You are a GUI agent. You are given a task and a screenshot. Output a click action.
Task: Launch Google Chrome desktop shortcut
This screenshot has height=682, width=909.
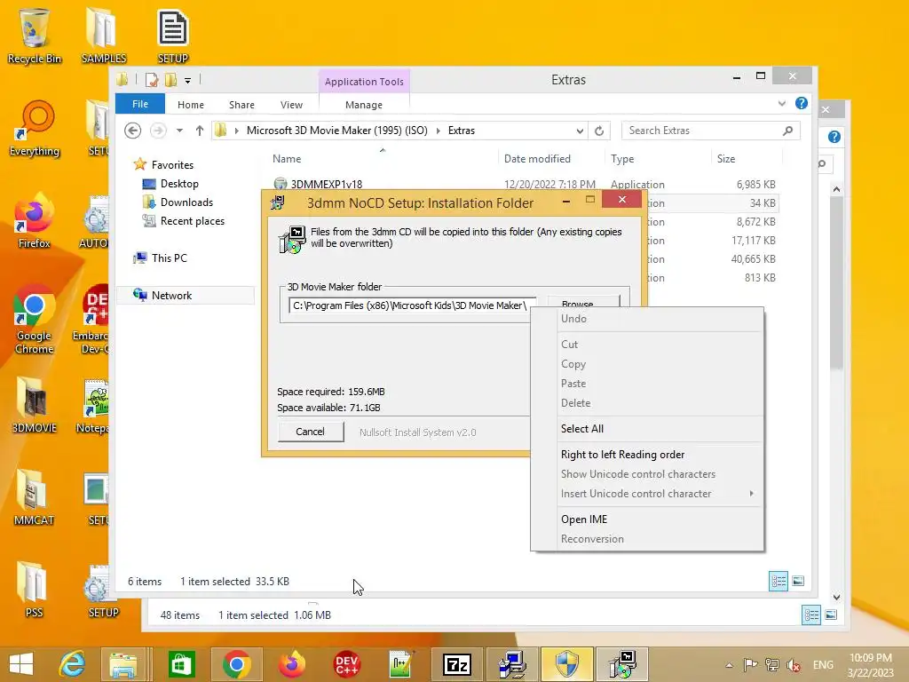point(35,319)
